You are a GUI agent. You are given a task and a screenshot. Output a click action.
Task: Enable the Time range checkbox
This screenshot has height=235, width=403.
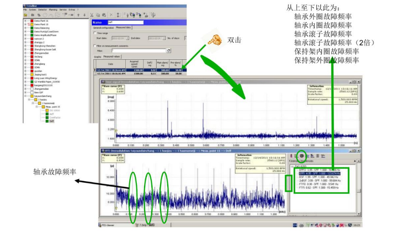click(94, 33)
